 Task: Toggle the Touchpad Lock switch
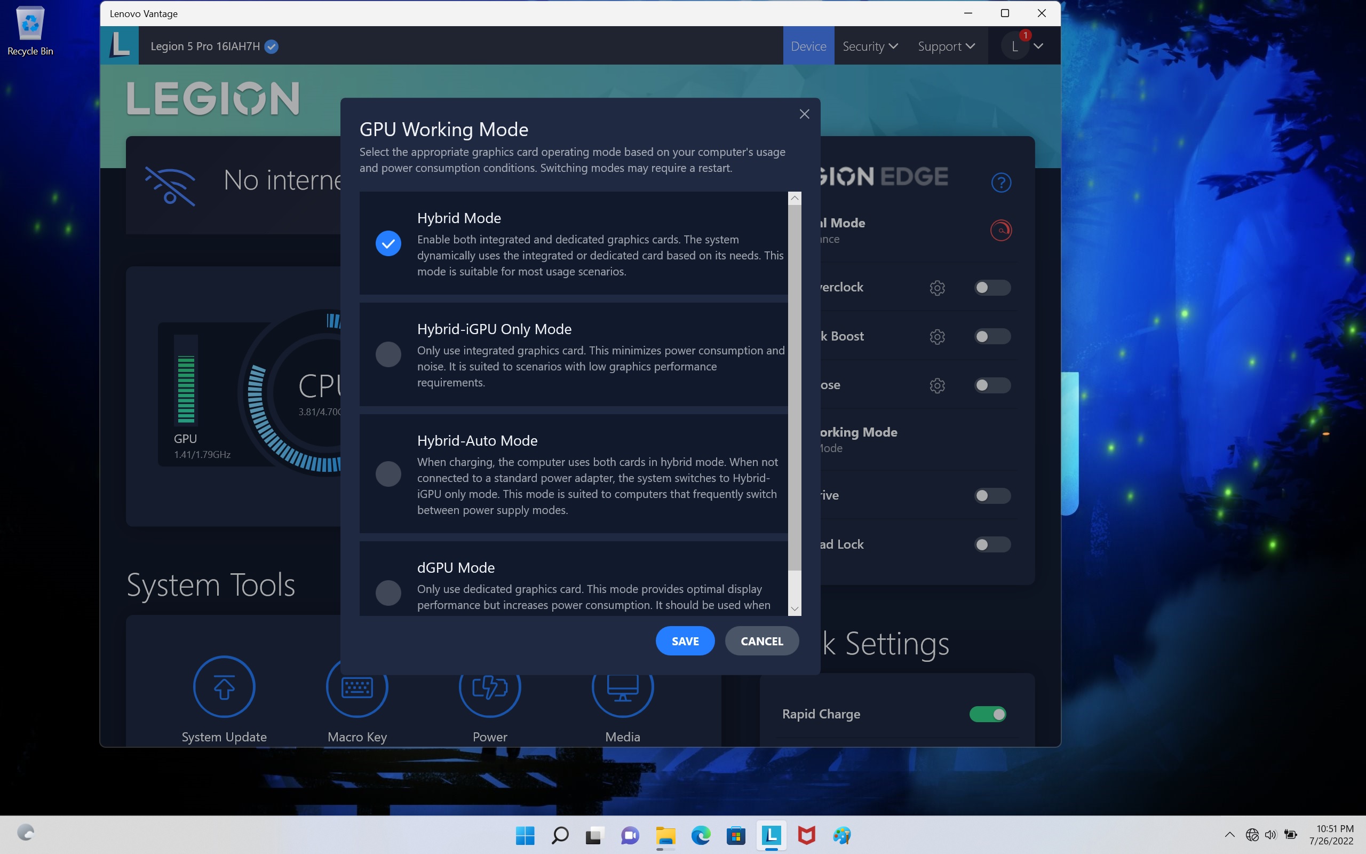tap(992, 544)
